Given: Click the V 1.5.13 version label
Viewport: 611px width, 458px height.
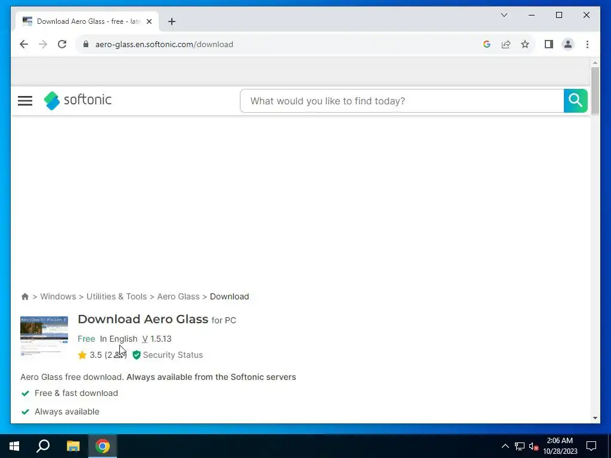Looking at the screenshot, I should coord(157,339).
